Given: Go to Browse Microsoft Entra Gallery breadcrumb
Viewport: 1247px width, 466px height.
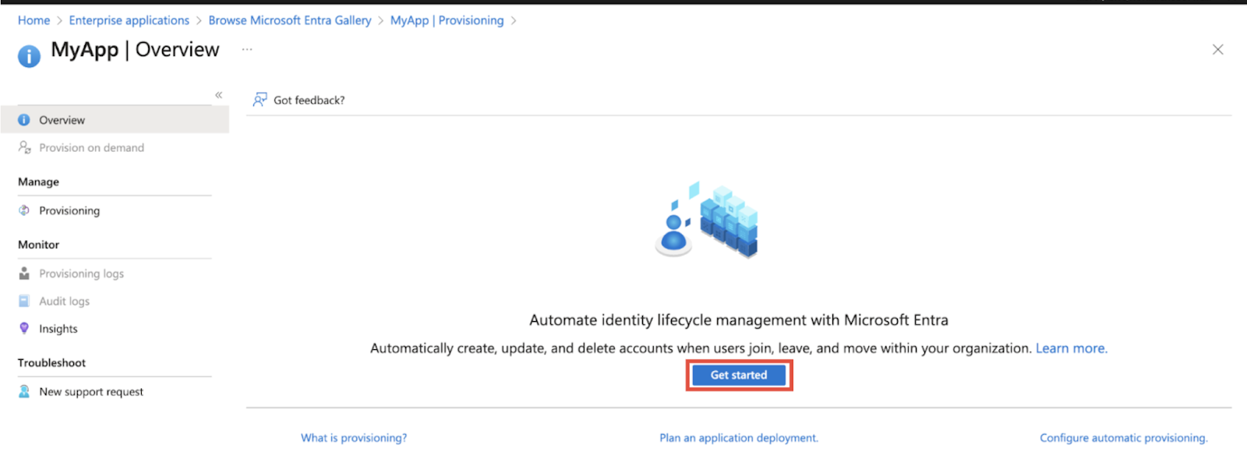Looking at the screenshot, I should (x=290, y=20).
